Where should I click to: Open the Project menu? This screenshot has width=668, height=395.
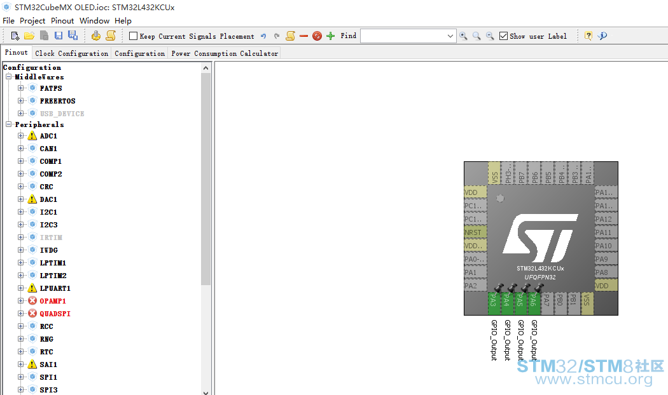coord(32,21)
